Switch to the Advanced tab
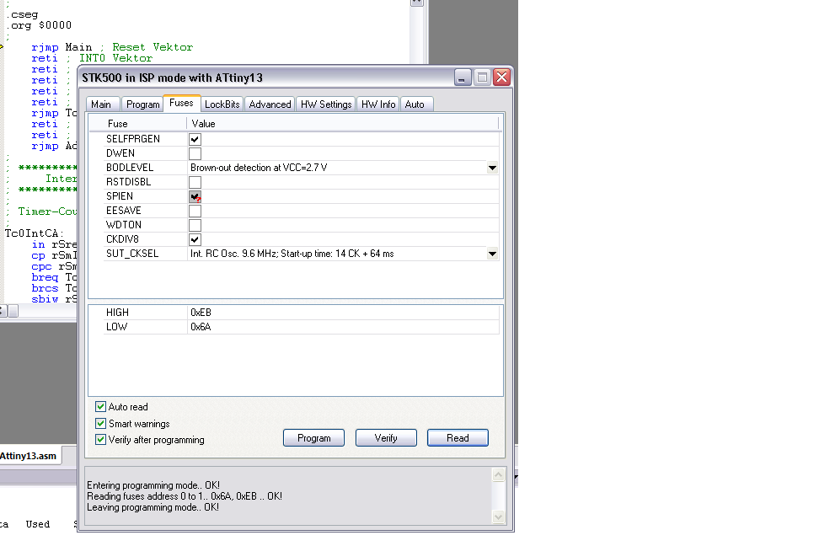Viewport: 819px width, 546px height. pyautogui.click(x=270, y=104)
